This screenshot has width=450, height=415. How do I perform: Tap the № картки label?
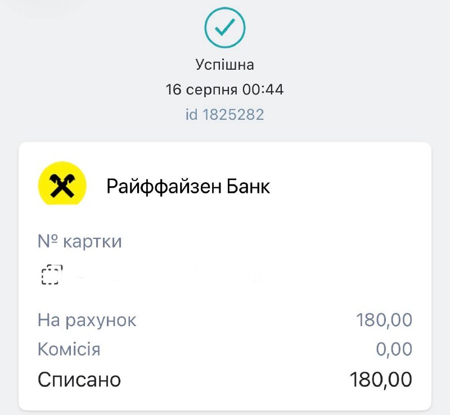80,241
